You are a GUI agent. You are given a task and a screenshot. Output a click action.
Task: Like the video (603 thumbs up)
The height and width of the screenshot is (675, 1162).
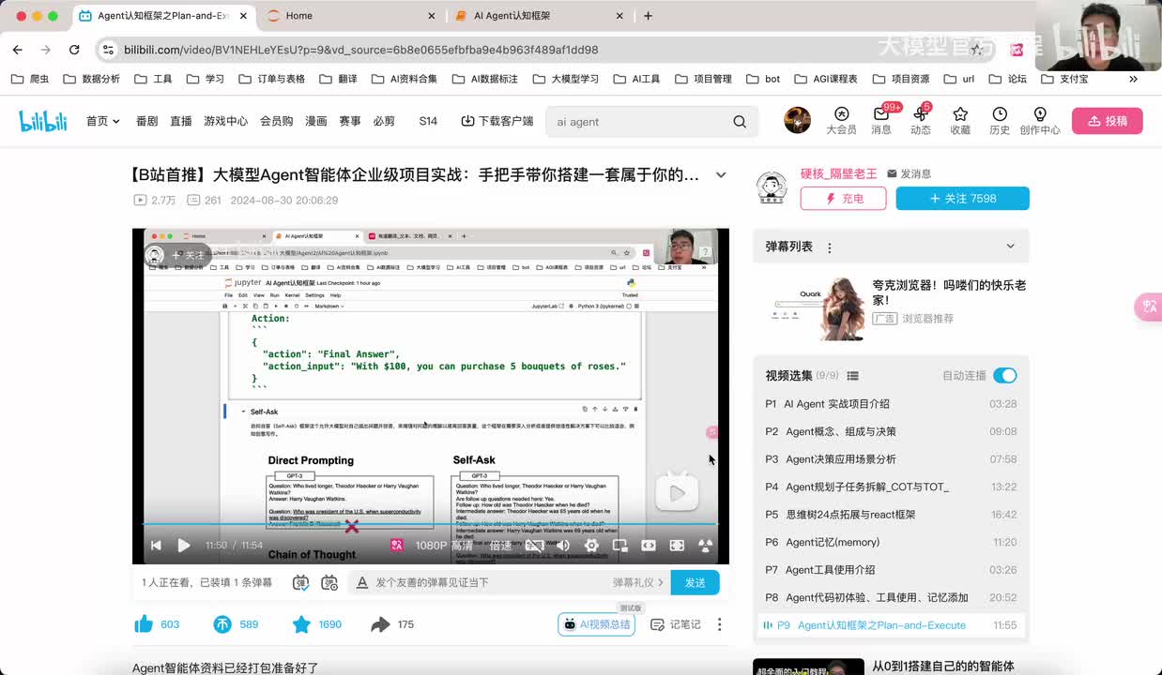(x=144, y=624)
